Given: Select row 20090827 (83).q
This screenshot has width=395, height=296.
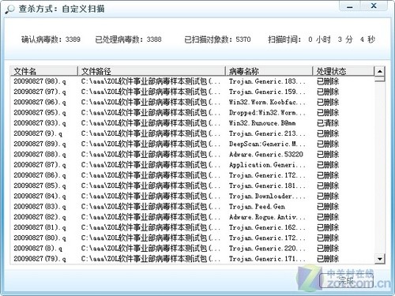Looking at the screenshot, I should pyautogui.click(x=192, y=207).
